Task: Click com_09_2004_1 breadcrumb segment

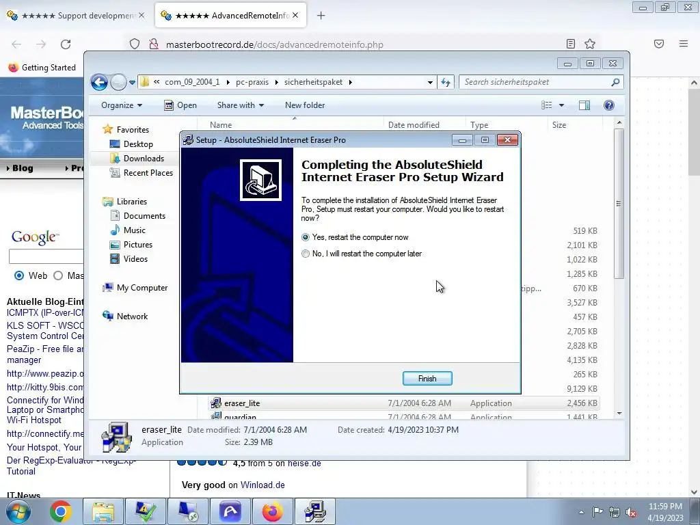Action: coord(192,82)
